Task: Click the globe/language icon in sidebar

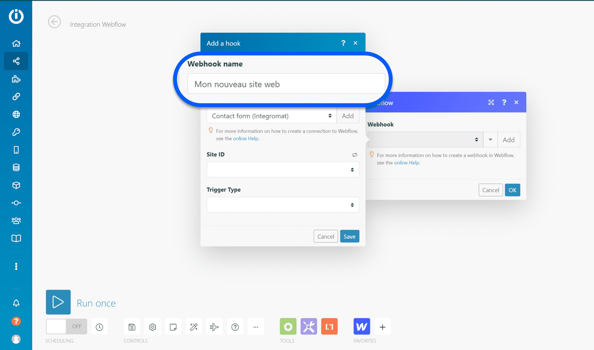Action: pos(17,114)
